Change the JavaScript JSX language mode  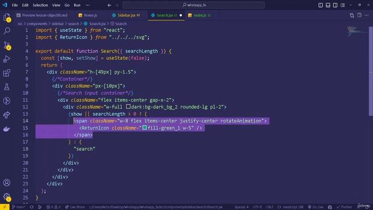point(290,207)
